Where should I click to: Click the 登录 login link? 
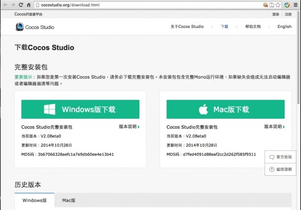coord(276,14)
